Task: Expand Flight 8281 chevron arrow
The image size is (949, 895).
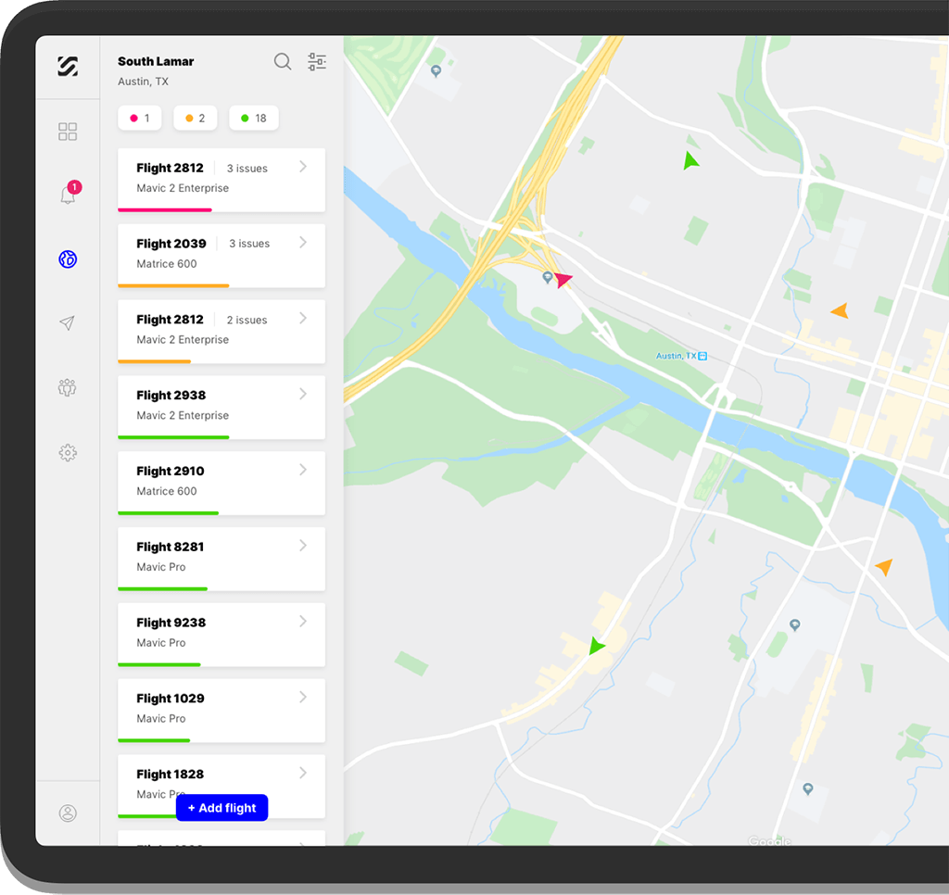Action: pyautogui.click(x=303, y=546)
